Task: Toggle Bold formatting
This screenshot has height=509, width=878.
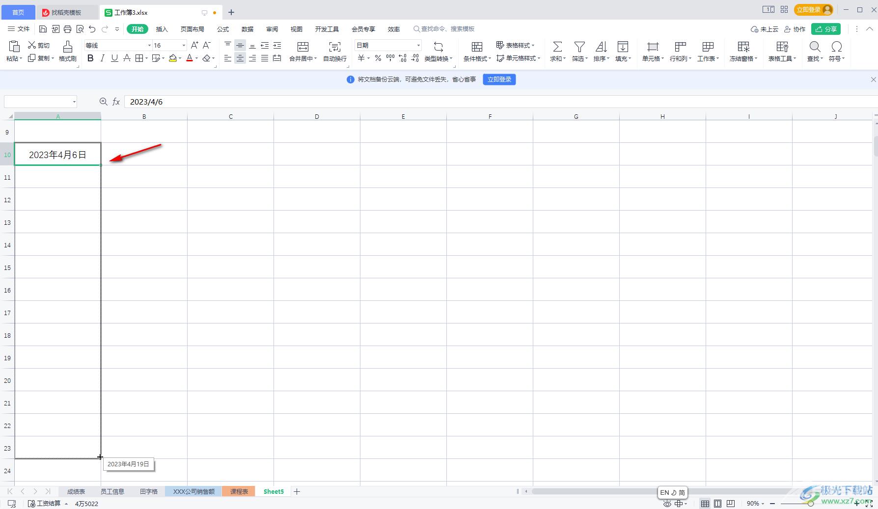Action: pos(90,58)
